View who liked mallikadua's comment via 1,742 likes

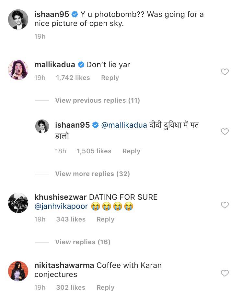[x=73, y=78]
